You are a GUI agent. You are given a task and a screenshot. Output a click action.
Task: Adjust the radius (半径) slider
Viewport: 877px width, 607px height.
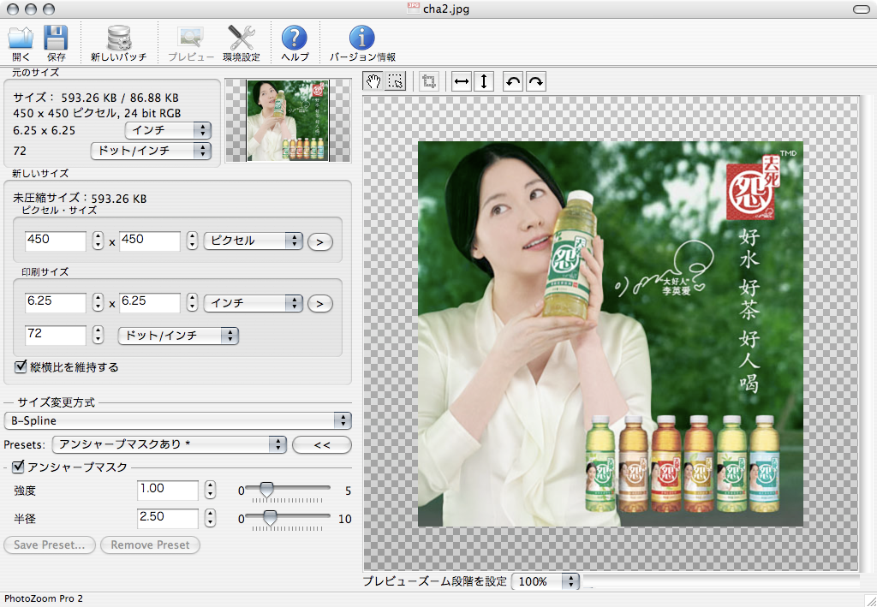270,518
